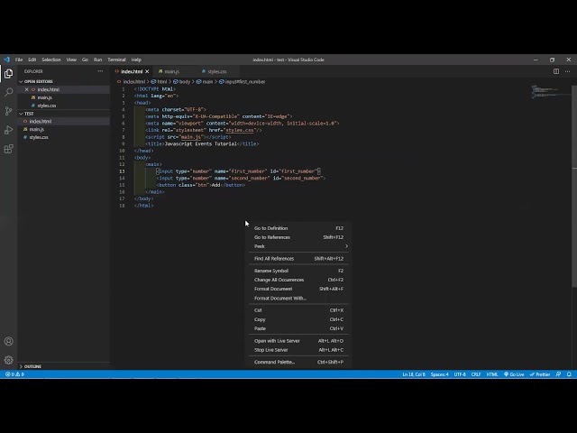The height and width of the screenshot is (433, 577).
Task: Click the split editor right icon
Action: (556, 71)
